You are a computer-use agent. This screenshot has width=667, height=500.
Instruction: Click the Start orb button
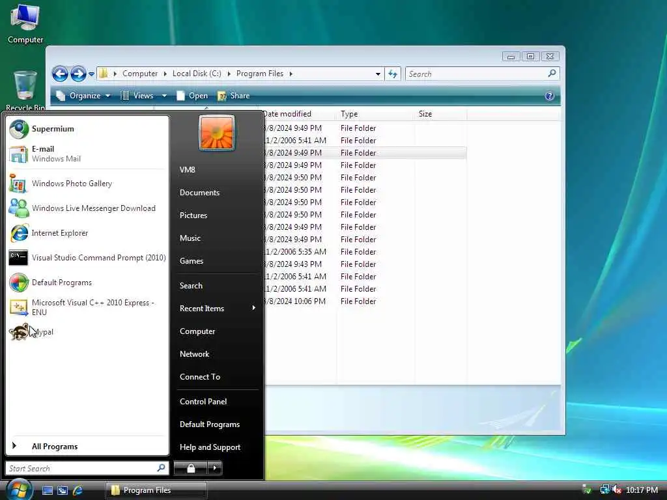click(x=19, y=490)
